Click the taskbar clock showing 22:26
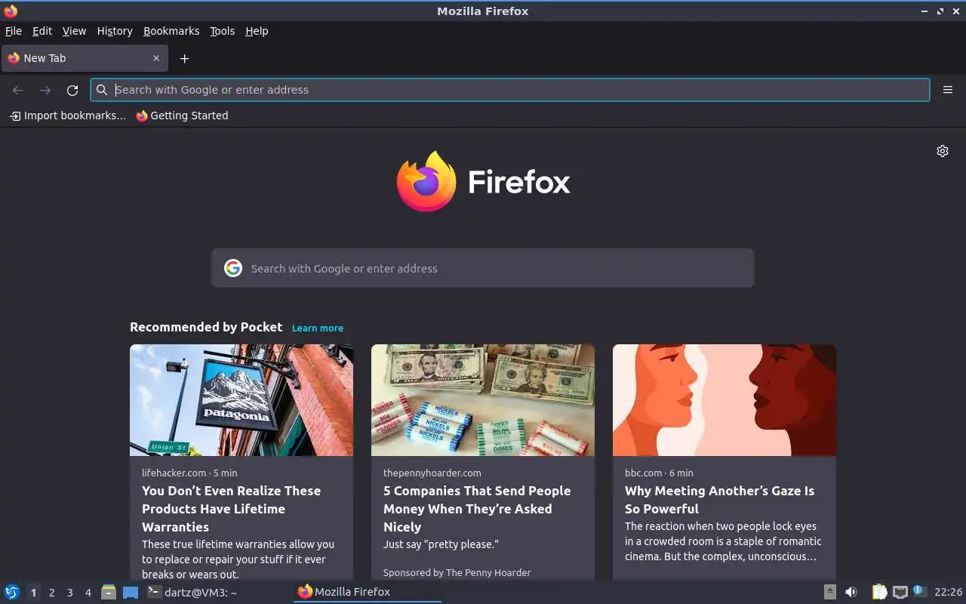The height and width of the screenshot is (604, 966). point(948,592)
